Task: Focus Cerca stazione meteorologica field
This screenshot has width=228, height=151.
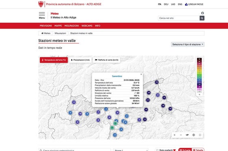Action: (x=75, y=150)
